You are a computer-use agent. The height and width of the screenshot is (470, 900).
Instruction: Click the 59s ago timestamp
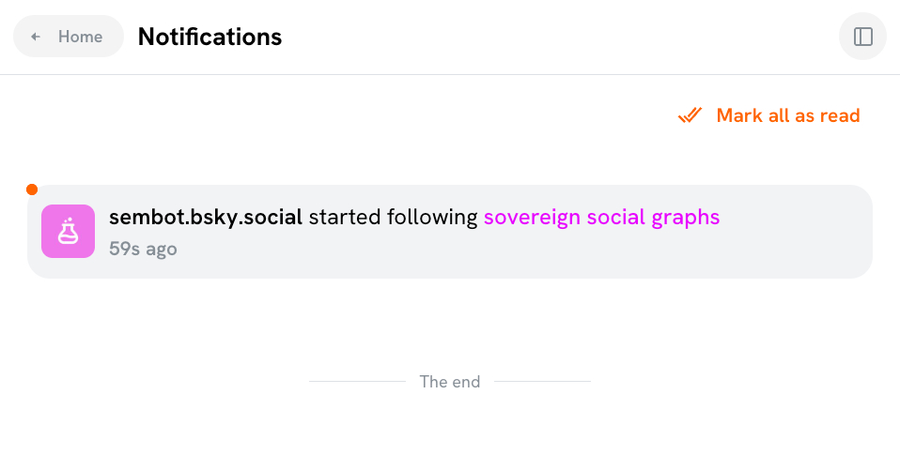(x=143, y=249)
